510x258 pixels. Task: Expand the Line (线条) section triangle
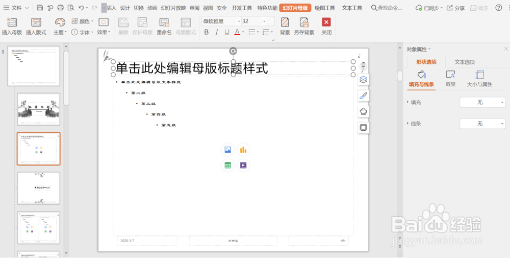tap(407, 123)
